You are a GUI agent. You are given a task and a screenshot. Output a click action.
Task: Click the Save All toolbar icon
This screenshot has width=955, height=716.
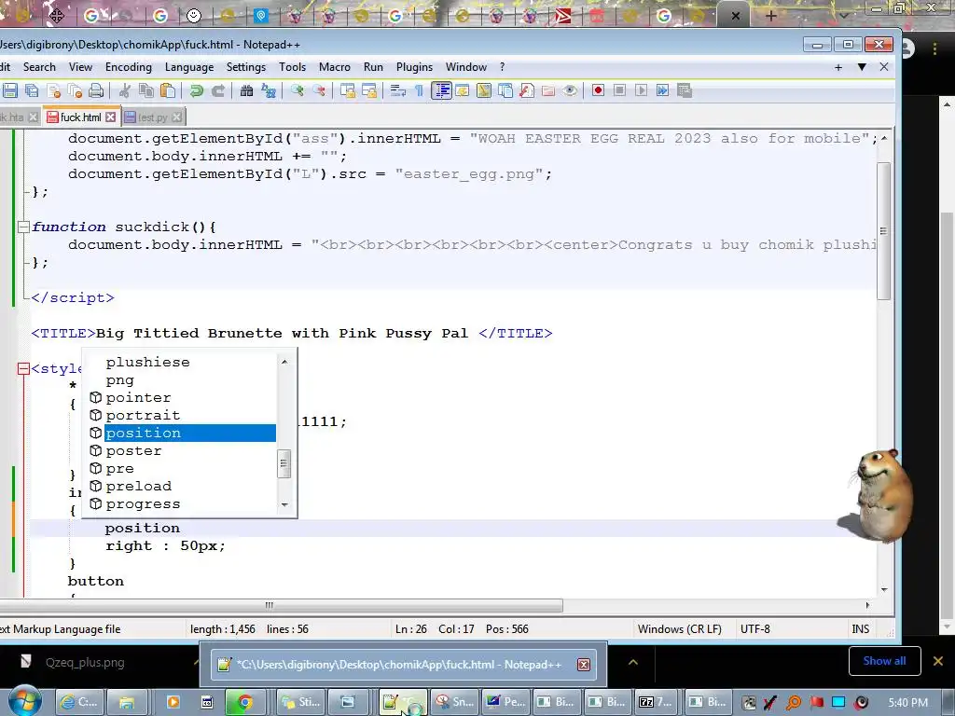pyautogui.click(x=32, y=90)
